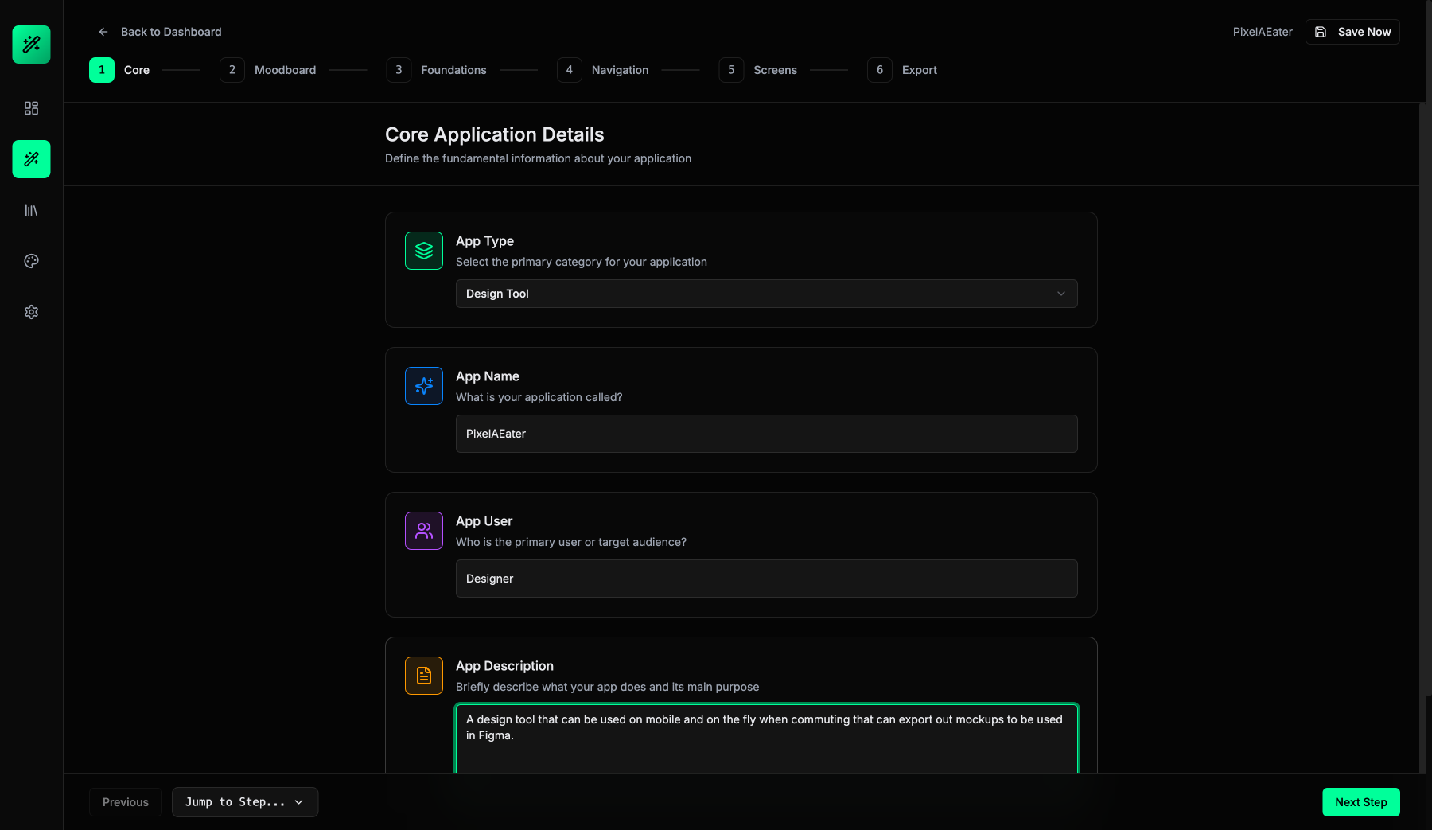The height and width of the screenshot is (830, 1432).
Task: Open the dashboard grid icon in sidebar
Action: [x=31, y=108]
